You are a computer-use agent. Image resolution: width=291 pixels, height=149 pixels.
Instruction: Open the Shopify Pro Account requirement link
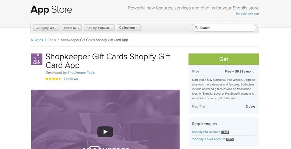point(206,132)
